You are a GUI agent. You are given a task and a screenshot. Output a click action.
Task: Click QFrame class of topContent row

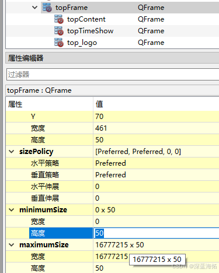(x=151, y=19)
